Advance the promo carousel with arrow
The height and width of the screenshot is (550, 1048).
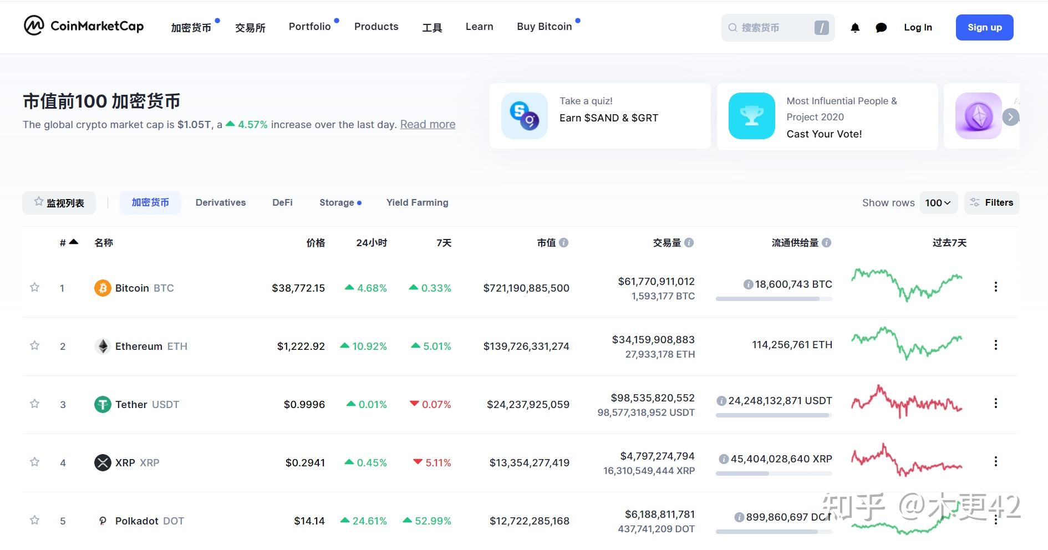click(x=1011, y=117)
